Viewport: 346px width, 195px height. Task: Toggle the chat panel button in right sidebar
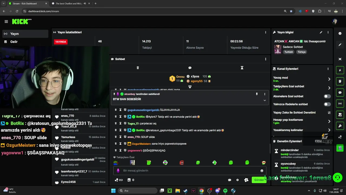[x=340, y=92]
